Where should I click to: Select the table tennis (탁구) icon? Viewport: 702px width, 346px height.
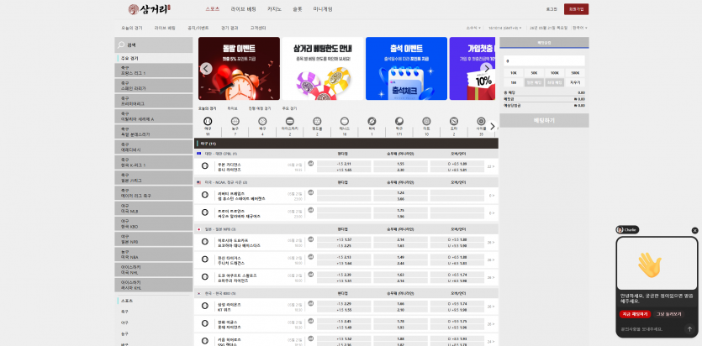click(399, 121)
